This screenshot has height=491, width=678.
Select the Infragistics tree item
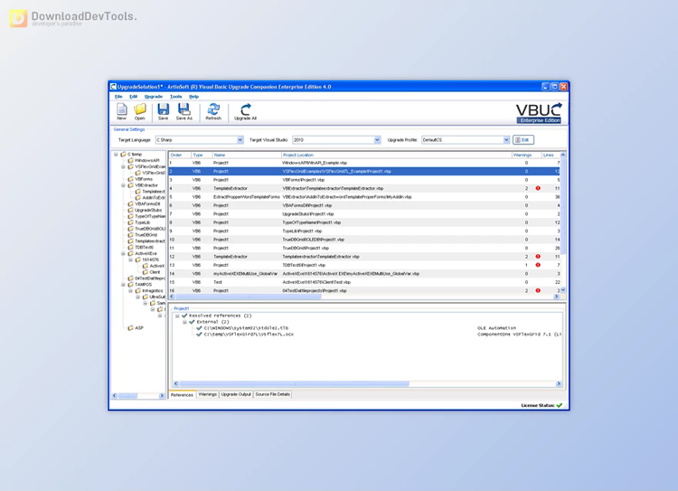[153, 290]
